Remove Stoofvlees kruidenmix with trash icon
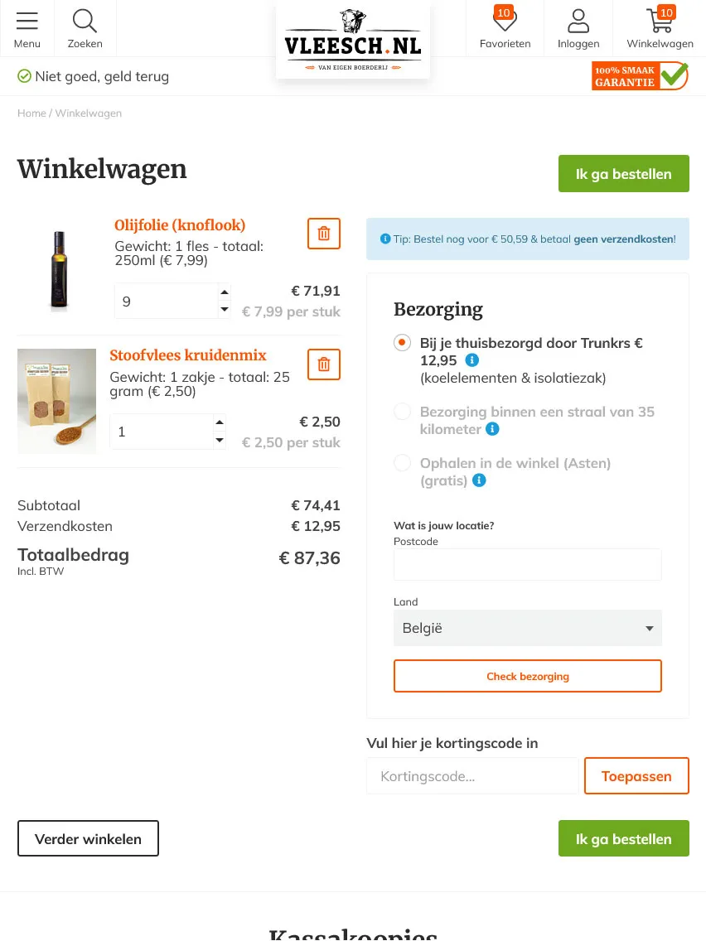Screen dimensions: 706x941 coord(323,364)
